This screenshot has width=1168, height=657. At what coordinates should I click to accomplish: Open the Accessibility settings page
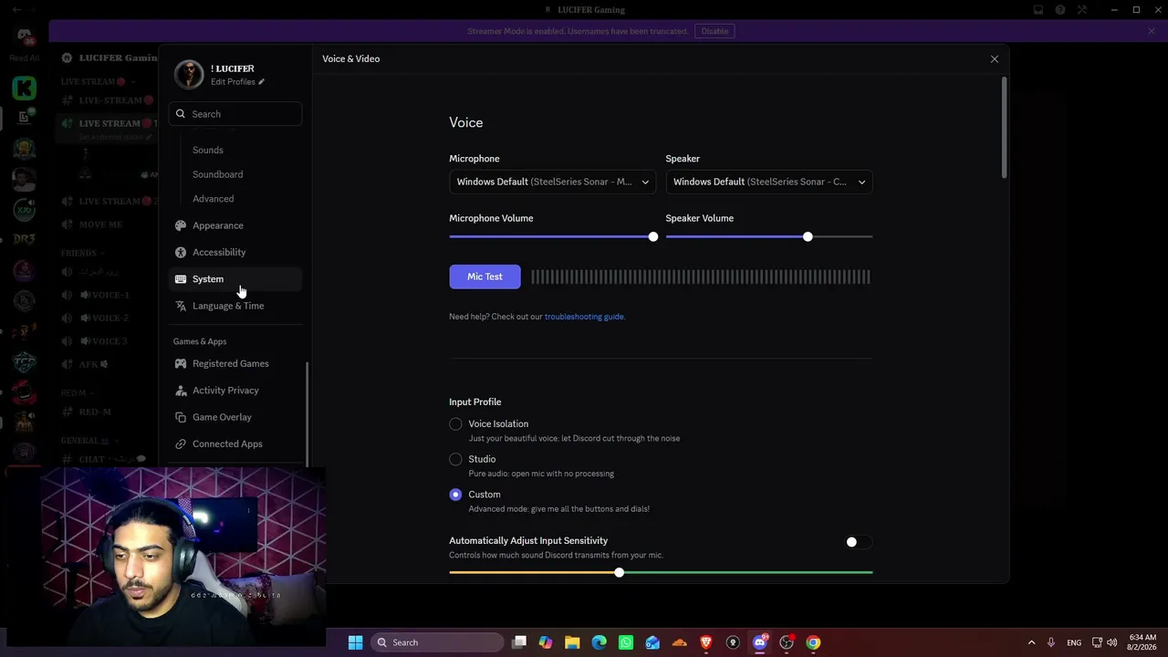coord(235,252)
